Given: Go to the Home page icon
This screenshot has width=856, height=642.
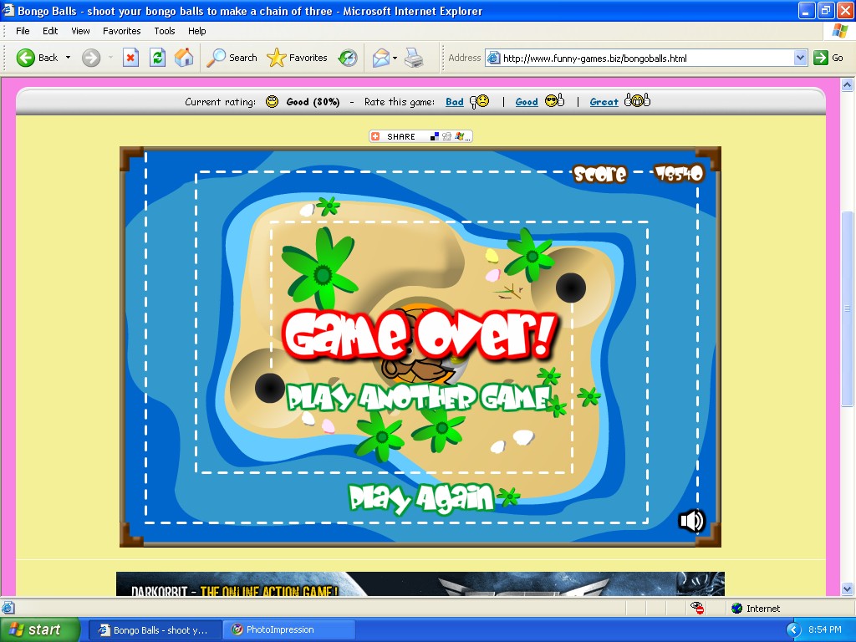Looking at the screenshot, I should point(184,58).
